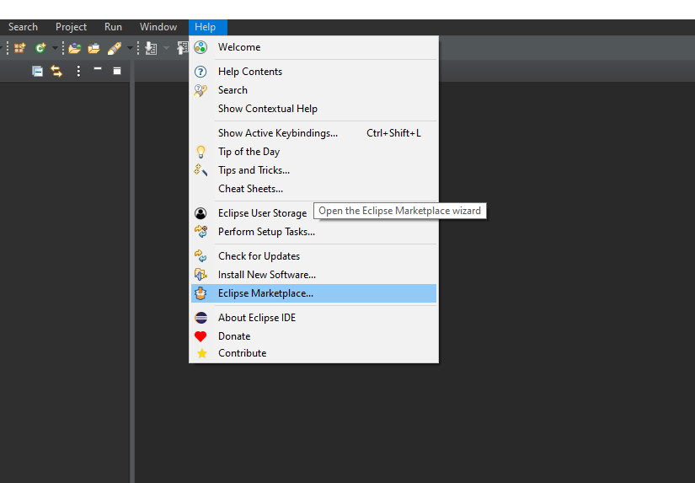The image size is (695, 483).
Task: Expand the New Java Class dropdown arrow
Action: tap(54, 48)
